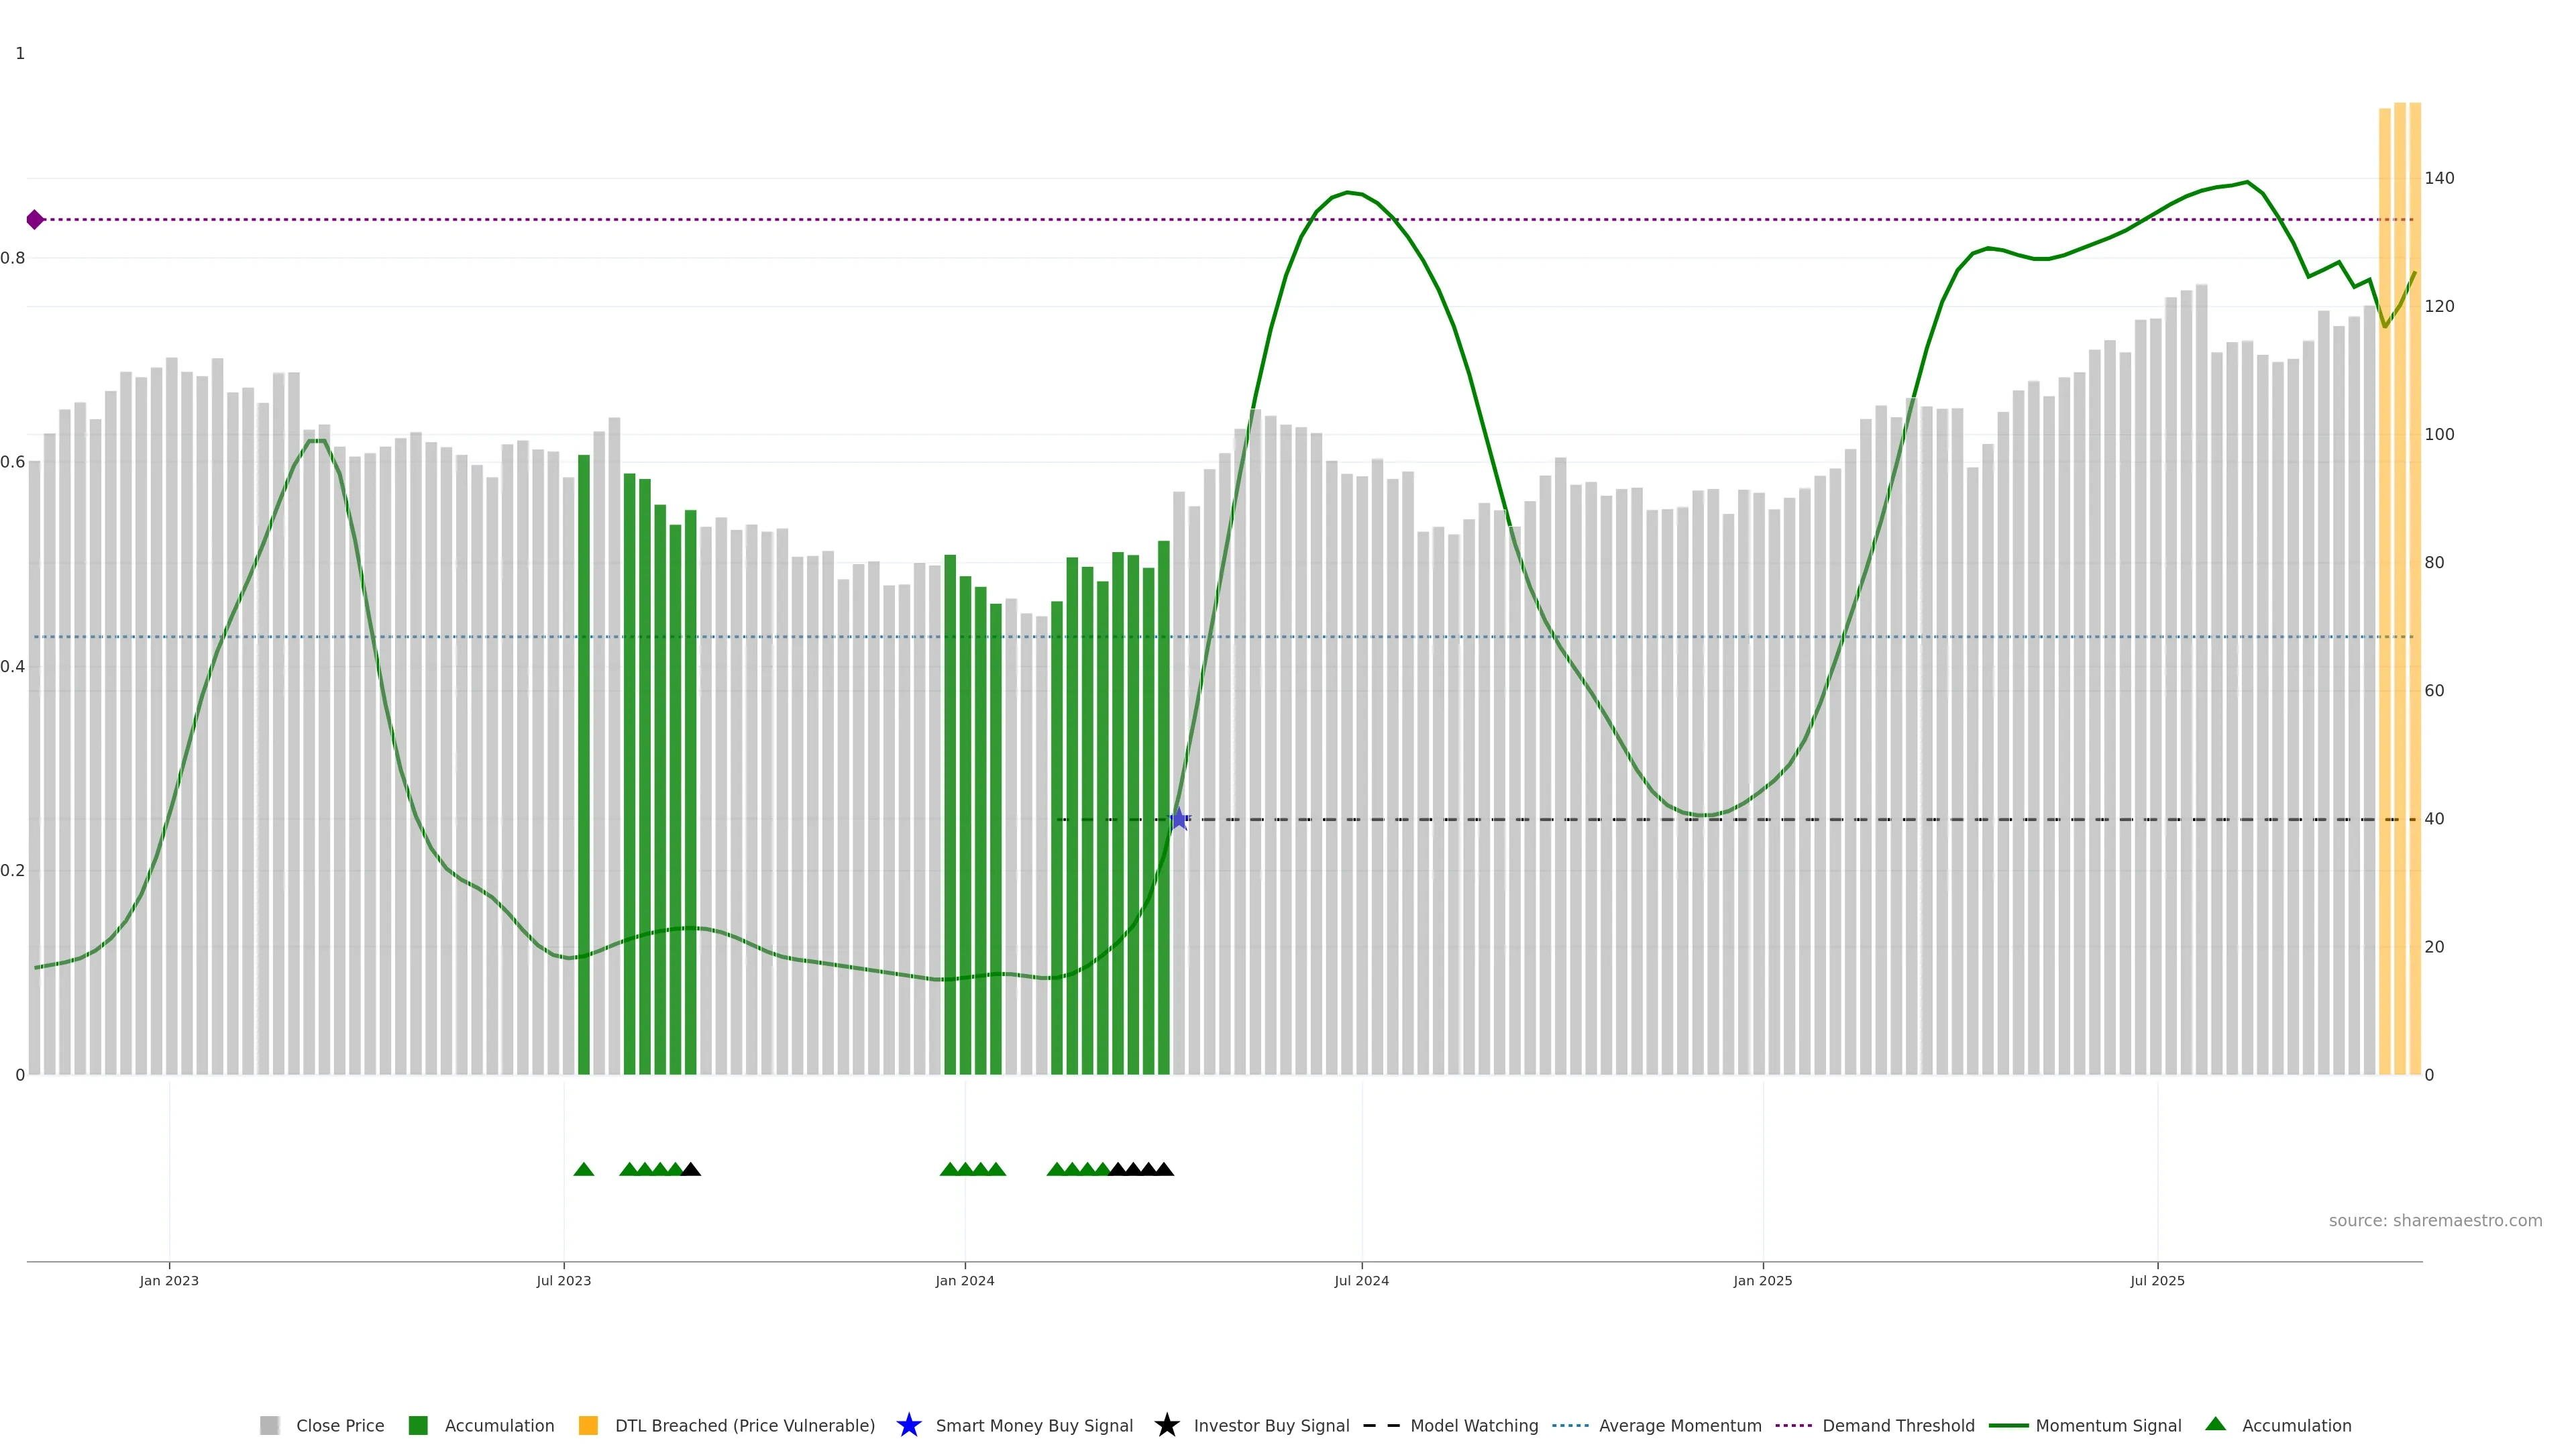This screenshot has width=2576, height=1449.
Task: Click the Jan 2024 axis label
Action: tap(964, 1280)
